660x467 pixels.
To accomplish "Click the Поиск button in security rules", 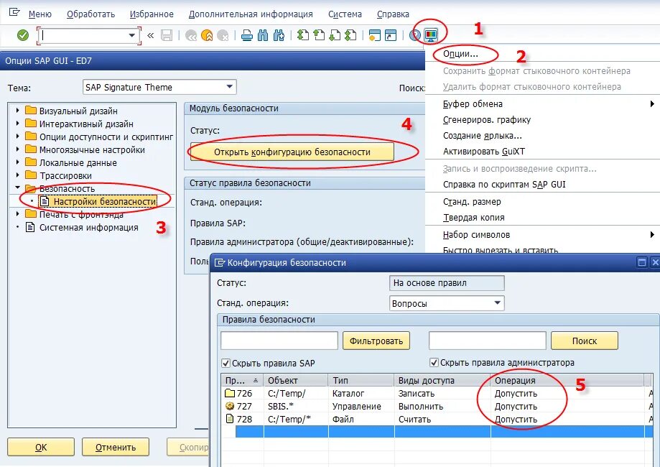I will pyautogui.click(x=585, y=341).
